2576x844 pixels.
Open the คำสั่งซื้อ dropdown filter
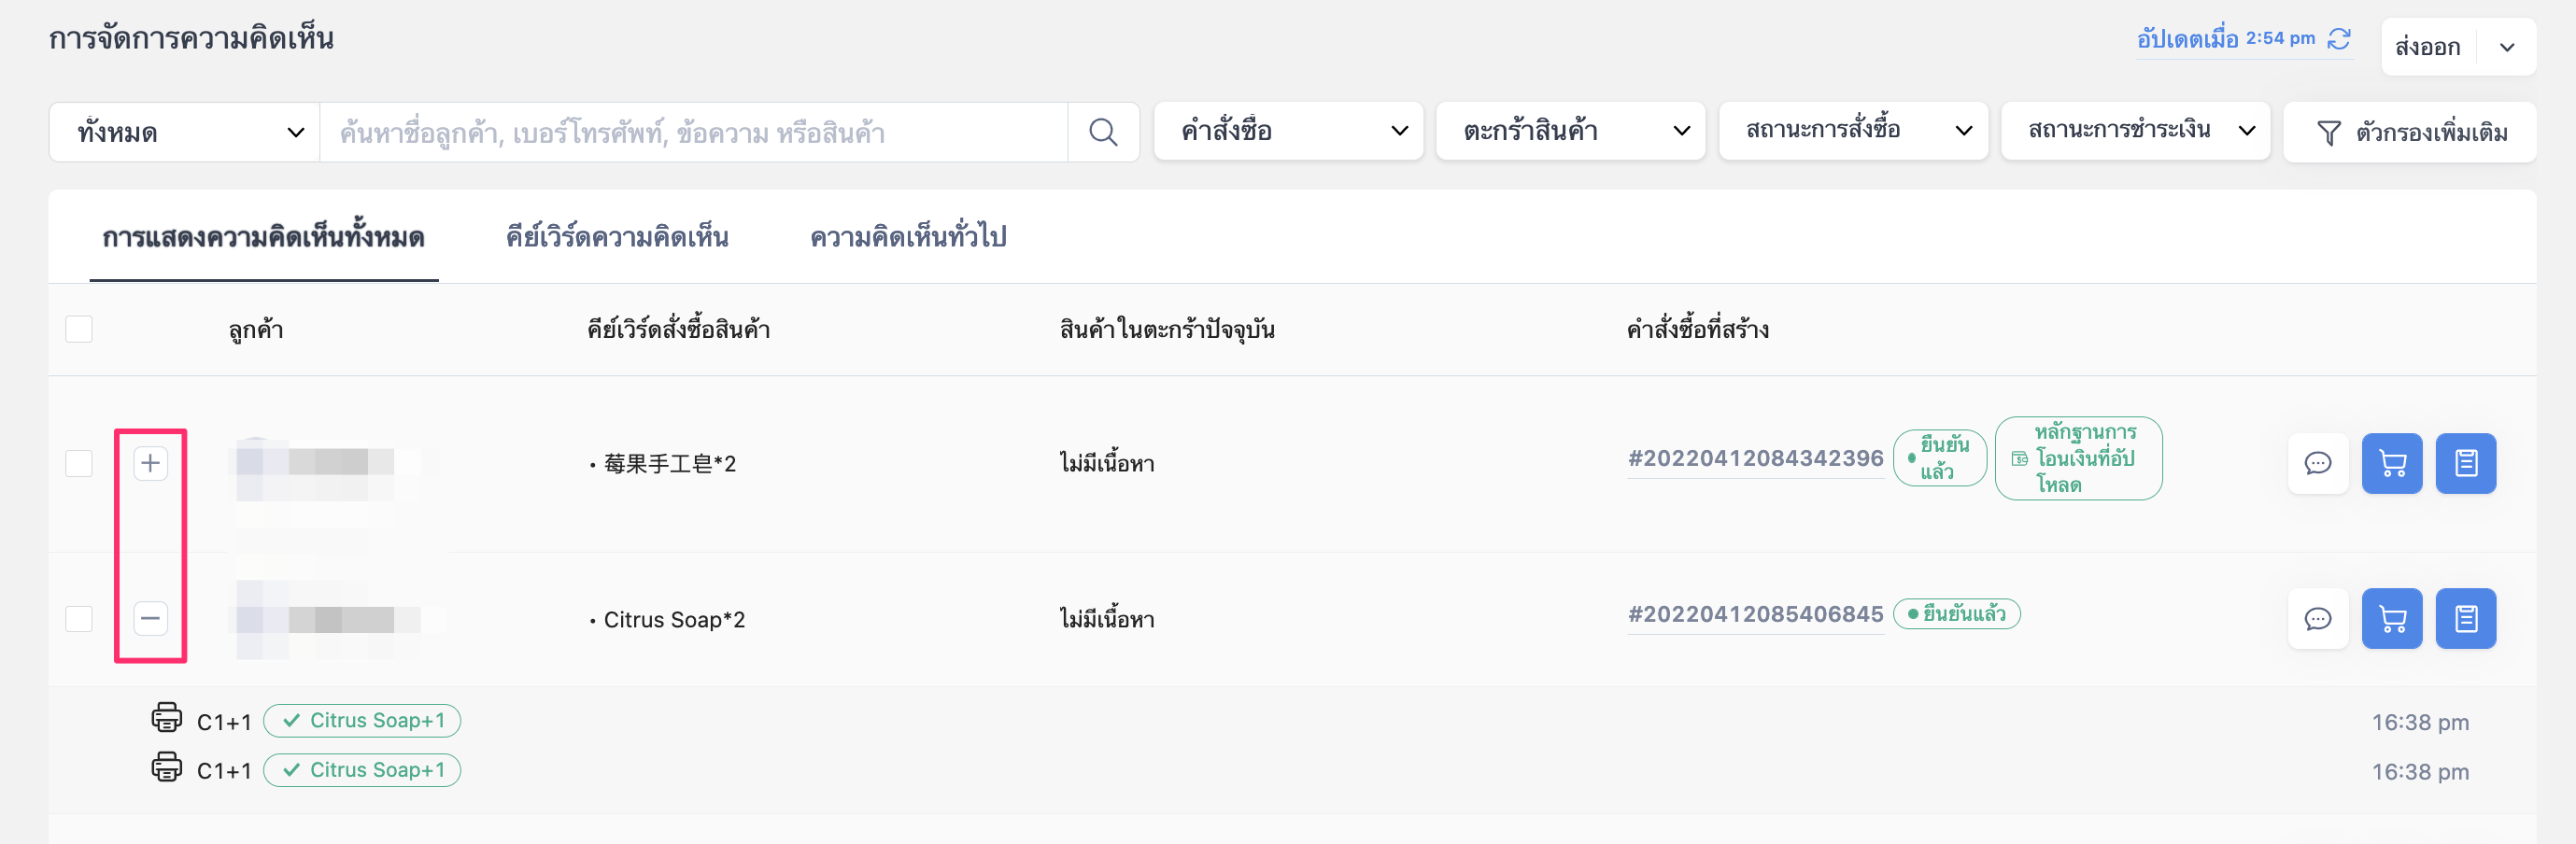tap(1288, 131)
